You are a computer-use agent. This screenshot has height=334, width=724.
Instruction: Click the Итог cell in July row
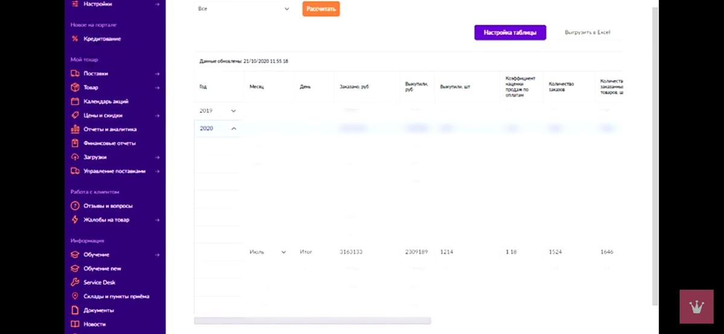[306, 252]
